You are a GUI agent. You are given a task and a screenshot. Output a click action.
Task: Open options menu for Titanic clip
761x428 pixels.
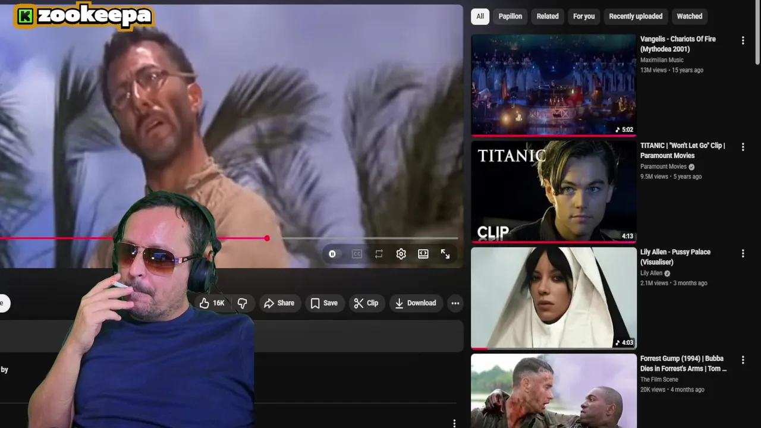[x=743, y=147]
